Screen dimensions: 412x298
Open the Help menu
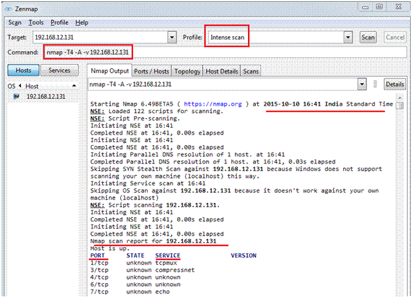tap(82, 22)
